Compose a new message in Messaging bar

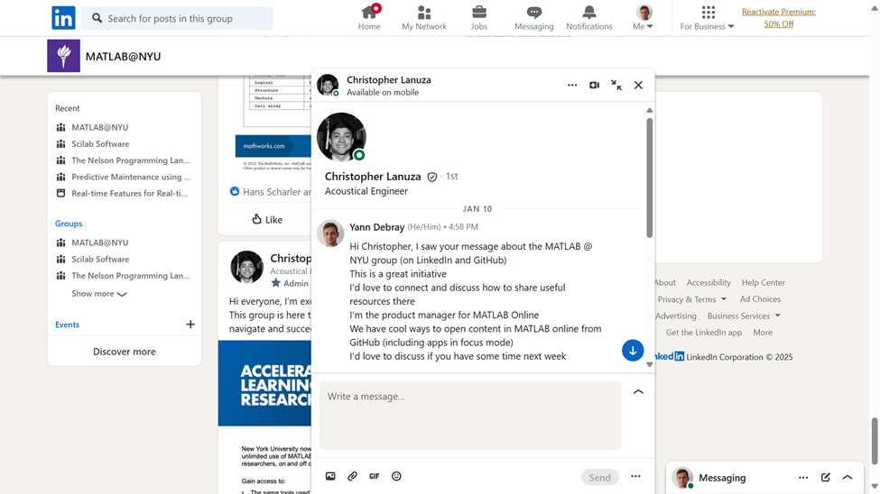pyautogui.click(x=826, y=478)
